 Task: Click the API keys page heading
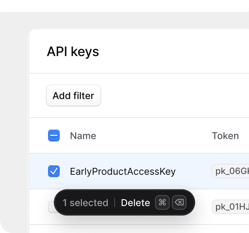click(x=73, y=51)
